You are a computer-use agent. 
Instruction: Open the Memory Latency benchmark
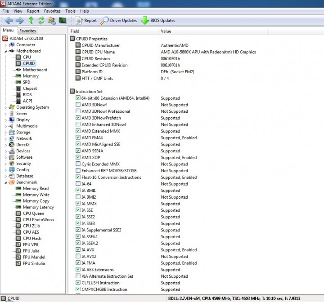[38, 207]
